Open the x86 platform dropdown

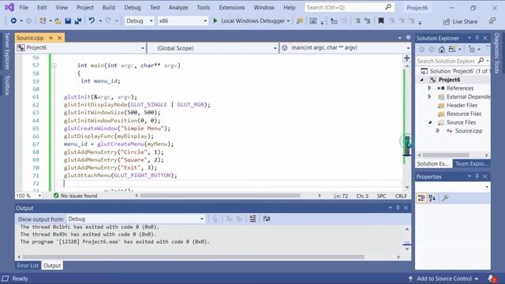click(x=182, y=21)
